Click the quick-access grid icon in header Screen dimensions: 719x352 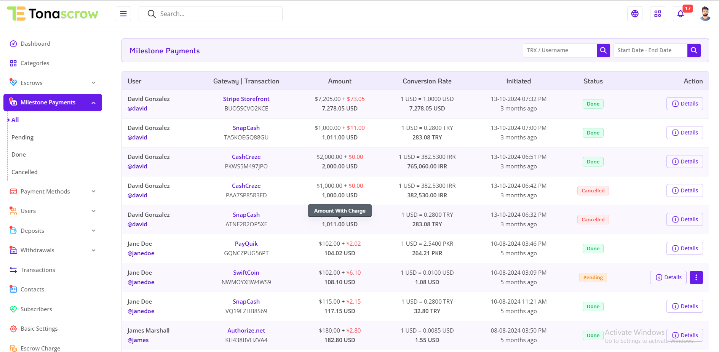[657, 14]
